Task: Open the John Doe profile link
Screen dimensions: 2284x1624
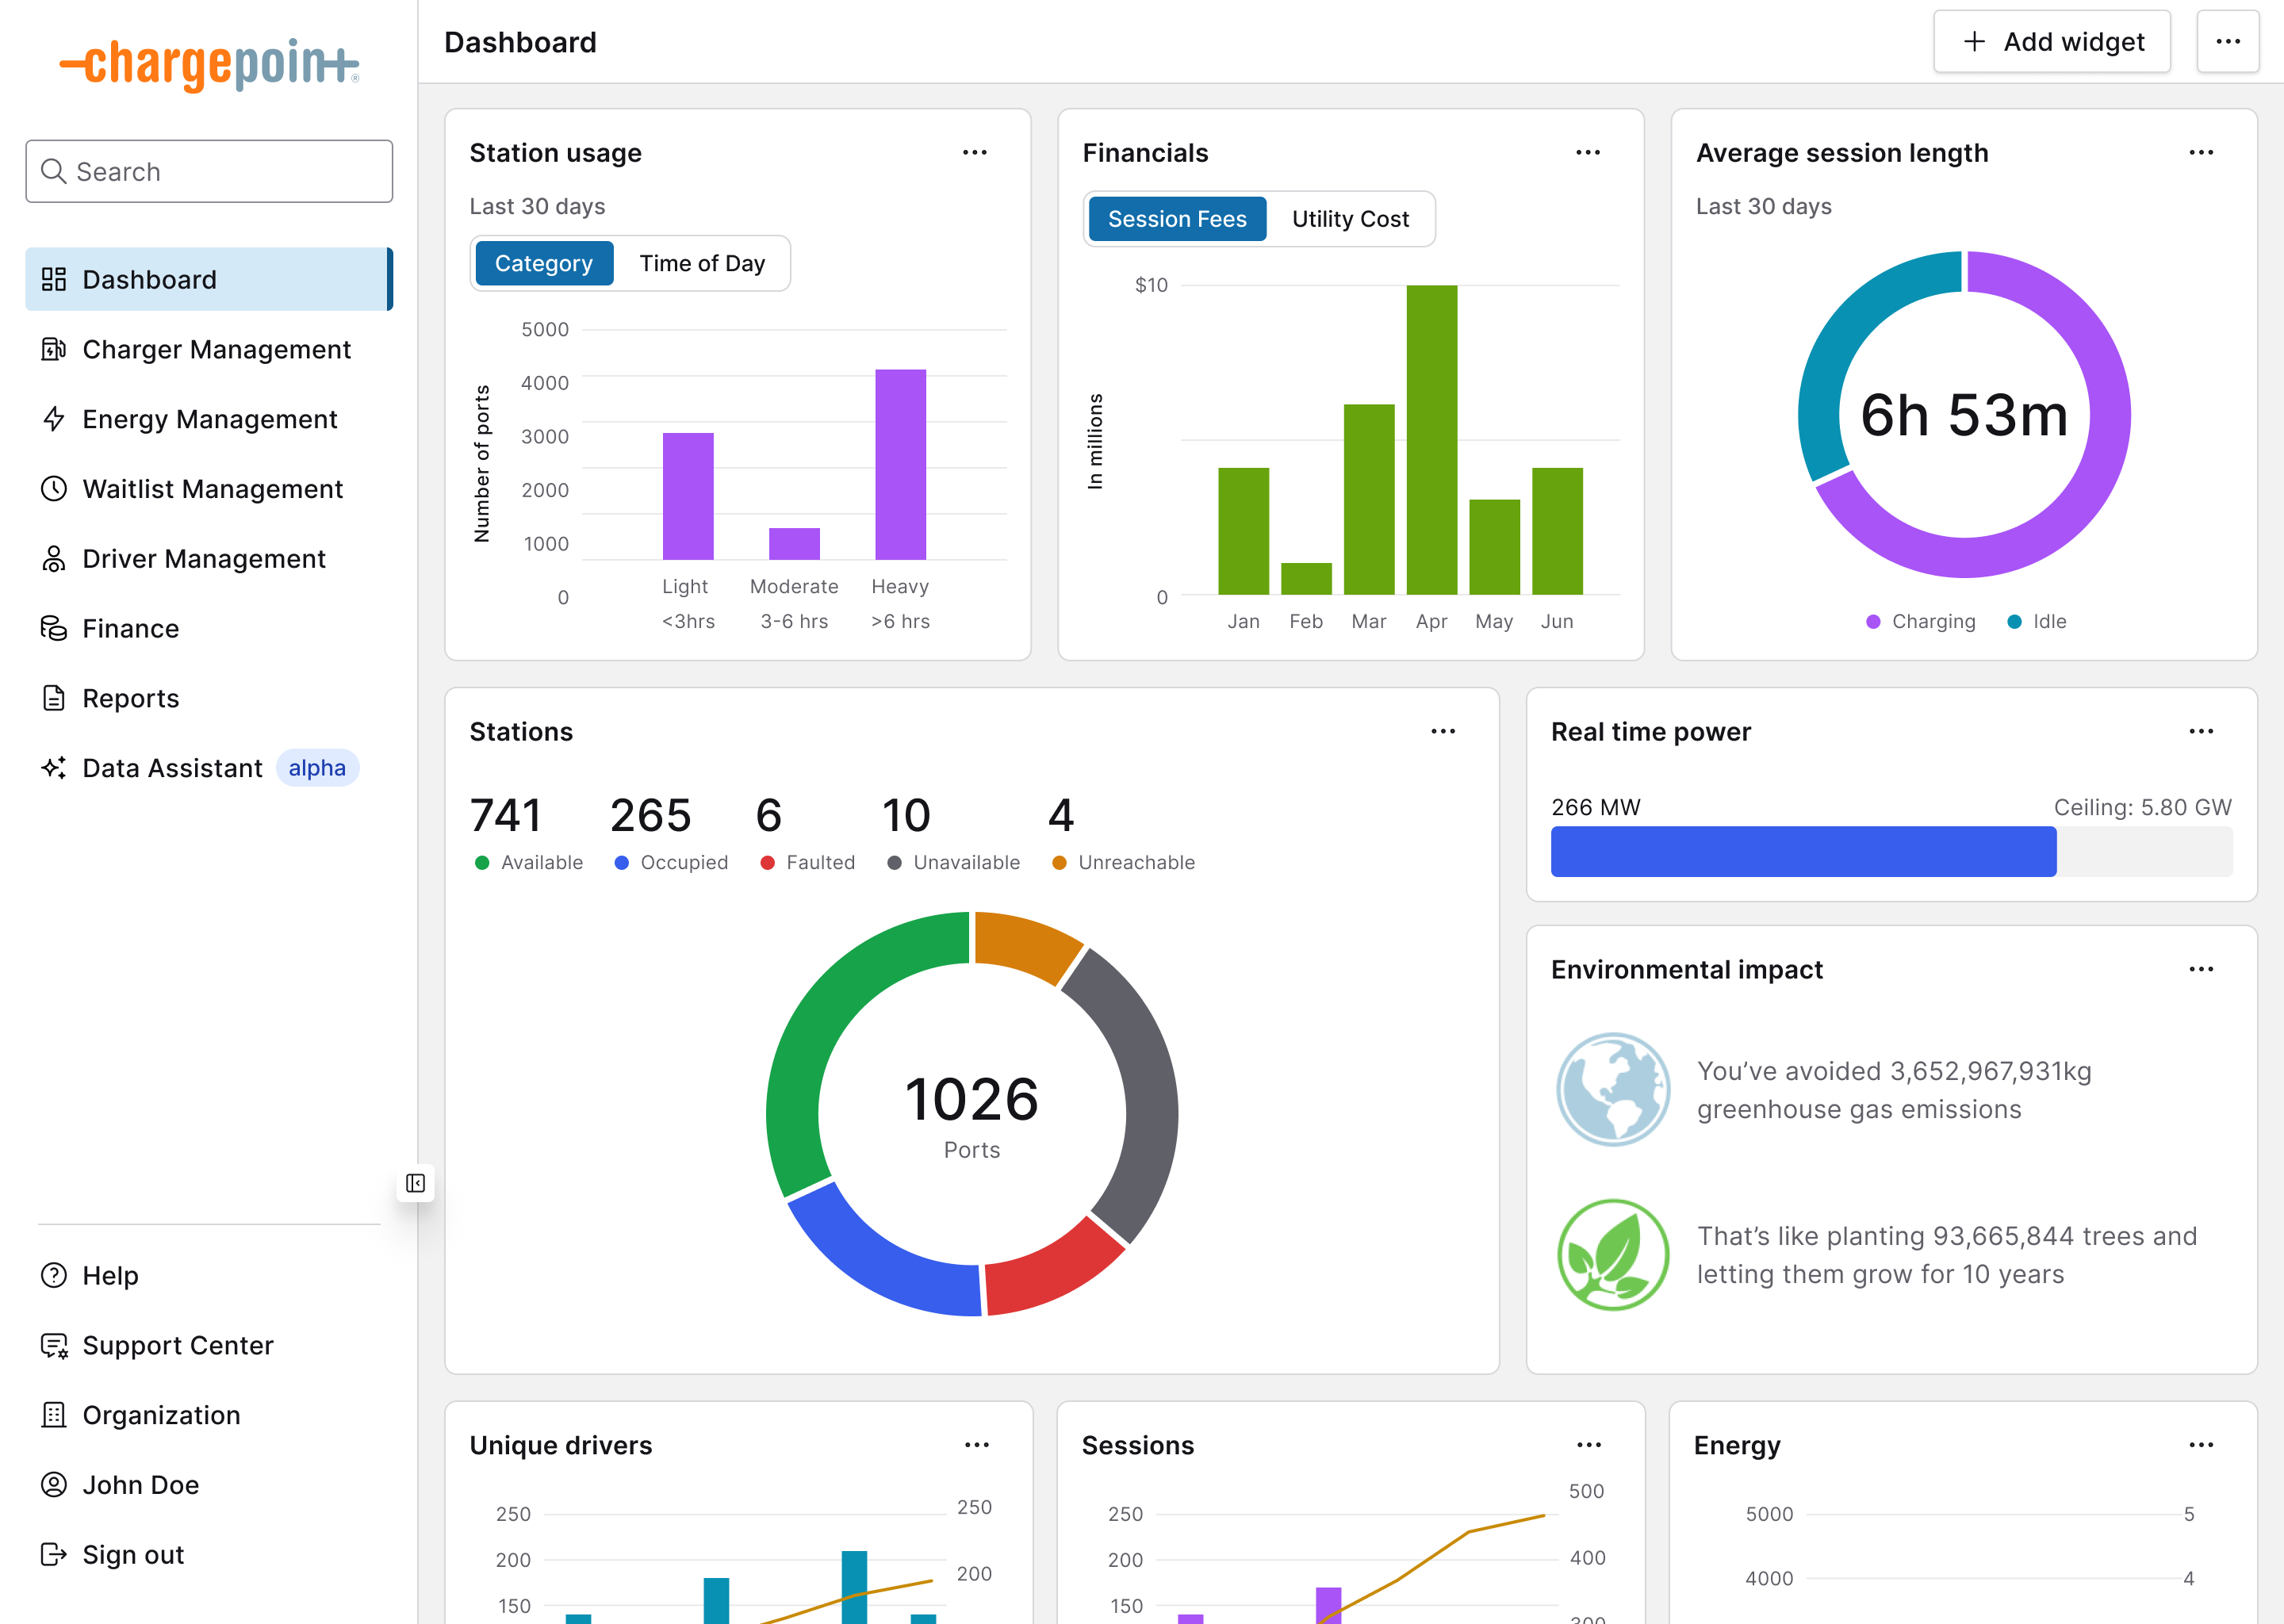Action: point(140,1484)
